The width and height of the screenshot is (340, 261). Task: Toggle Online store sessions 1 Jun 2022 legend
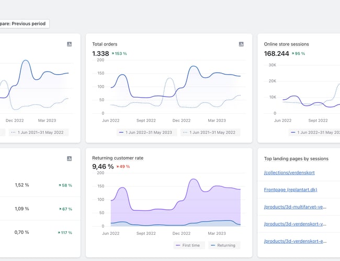pos(314,133)
